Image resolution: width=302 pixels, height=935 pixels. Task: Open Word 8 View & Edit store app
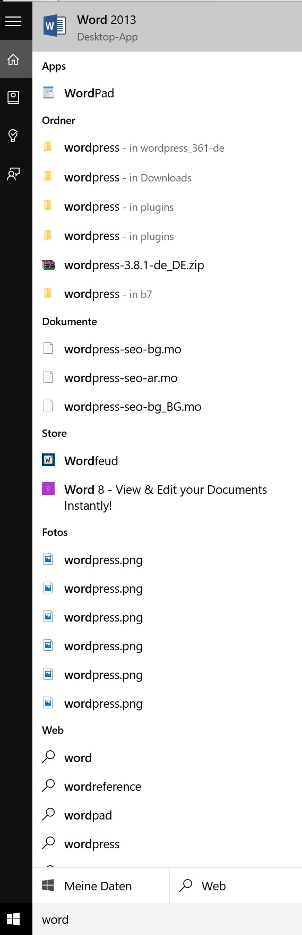tap(167, 497)
